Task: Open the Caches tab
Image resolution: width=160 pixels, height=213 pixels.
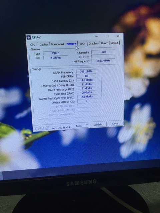Action: tap(44, 44)
